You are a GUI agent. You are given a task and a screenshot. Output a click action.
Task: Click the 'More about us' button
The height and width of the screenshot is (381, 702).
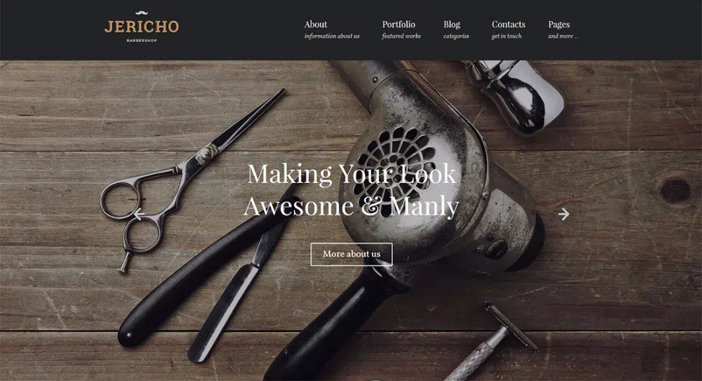click(352, 254)
